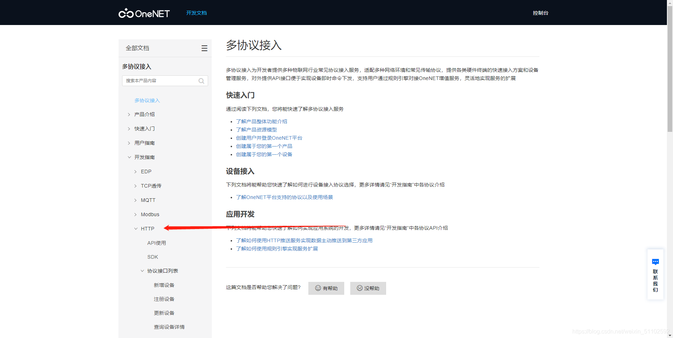This screenshot has width=673, height=338.
Task: Click the 产品介绍 sidebar label
Action: [144, 114]
